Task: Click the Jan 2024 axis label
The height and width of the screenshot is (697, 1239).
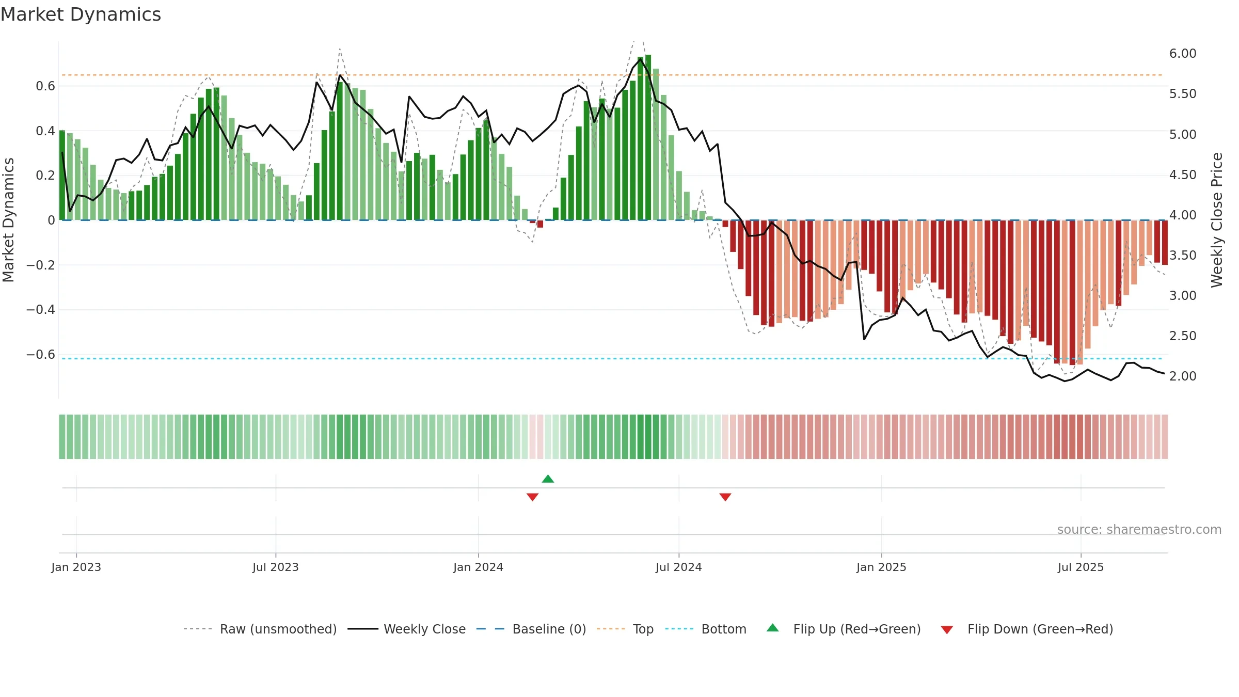Action: pos(478,567)
